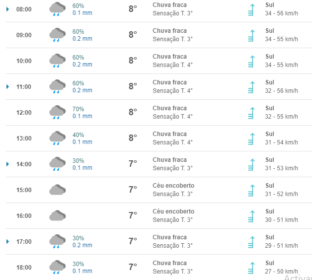
Task: Click the 7° temperature at 16:00
Action: tap(133, 215)
